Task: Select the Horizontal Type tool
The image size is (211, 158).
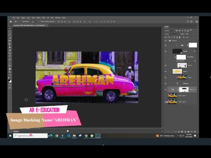Action: 10,57
